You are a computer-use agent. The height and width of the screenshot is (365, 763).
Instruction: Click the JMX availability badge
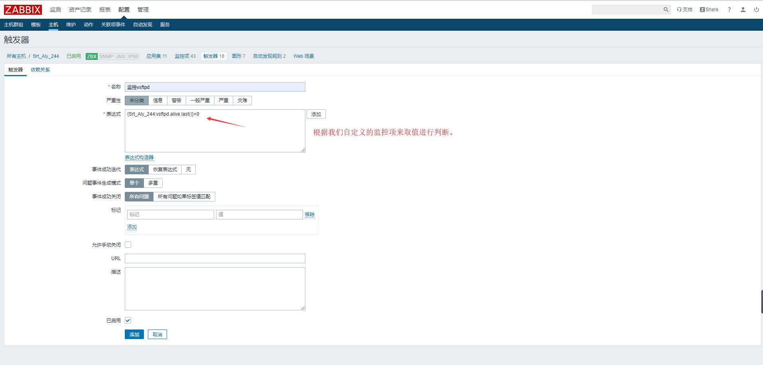120,56
